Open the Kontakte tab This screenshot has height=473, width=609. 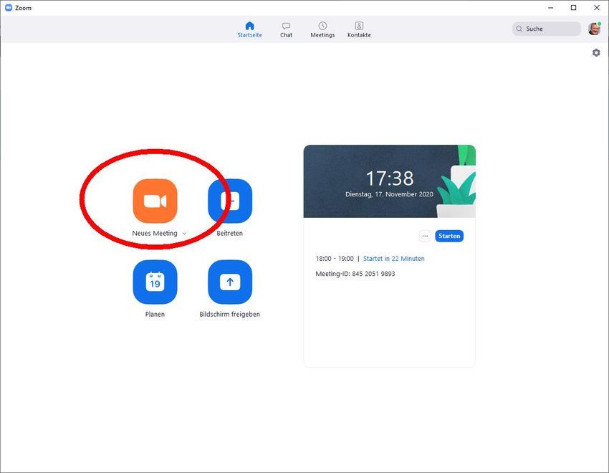[x=359, y=29]
